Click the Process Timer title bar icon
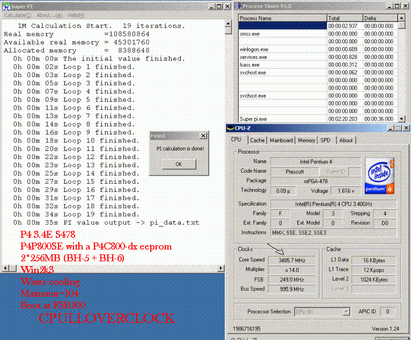The height and width of the screenshot is (340, 411). click(x=239, y=6)
